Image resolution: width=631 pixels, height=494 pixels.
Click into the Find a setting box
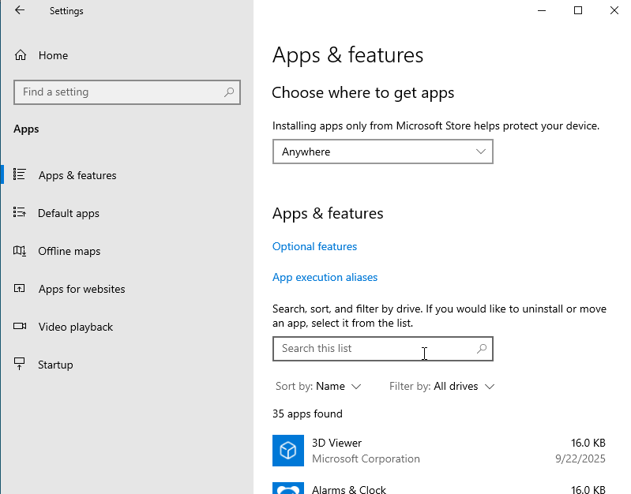tap(118, 92)
